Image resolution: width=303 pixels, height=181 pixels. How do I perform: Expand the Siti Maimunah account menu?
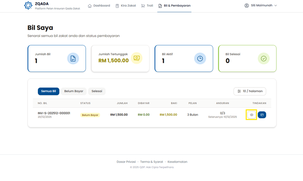coord(262,6)
